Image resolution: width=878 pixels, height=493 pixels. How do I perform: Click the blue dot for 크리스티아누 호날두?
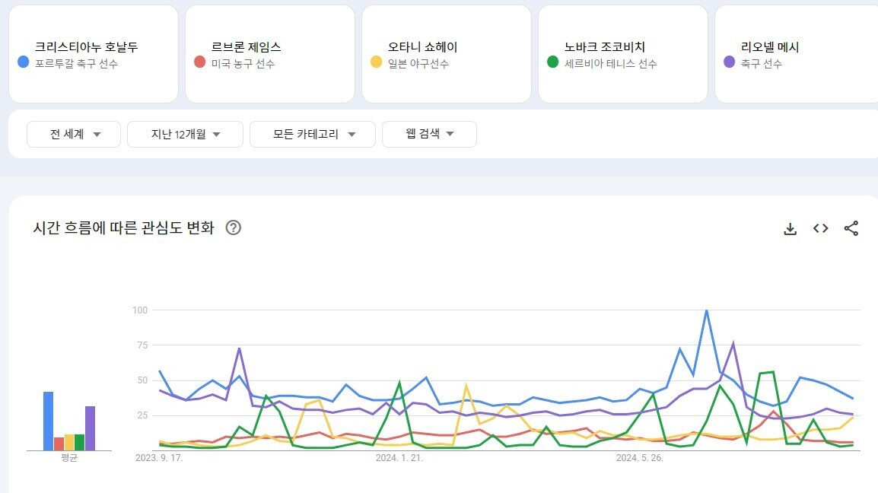[23, 62]
